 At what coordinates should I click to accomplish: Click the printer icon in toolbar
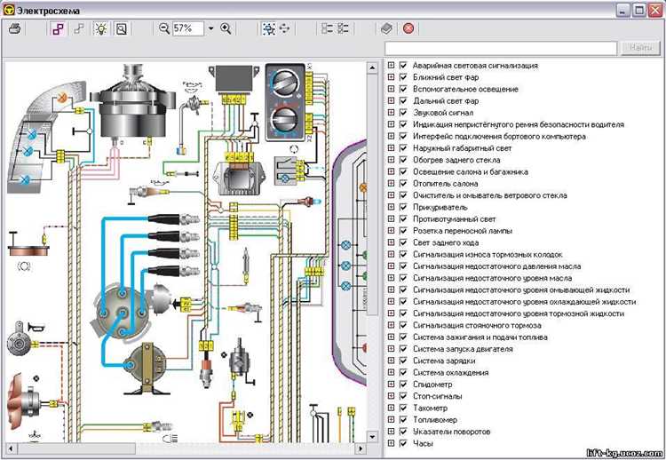coord(15,29)
